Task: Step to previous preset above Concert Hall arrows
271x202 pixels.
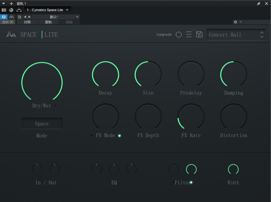Action: click(x=262, y=32)
